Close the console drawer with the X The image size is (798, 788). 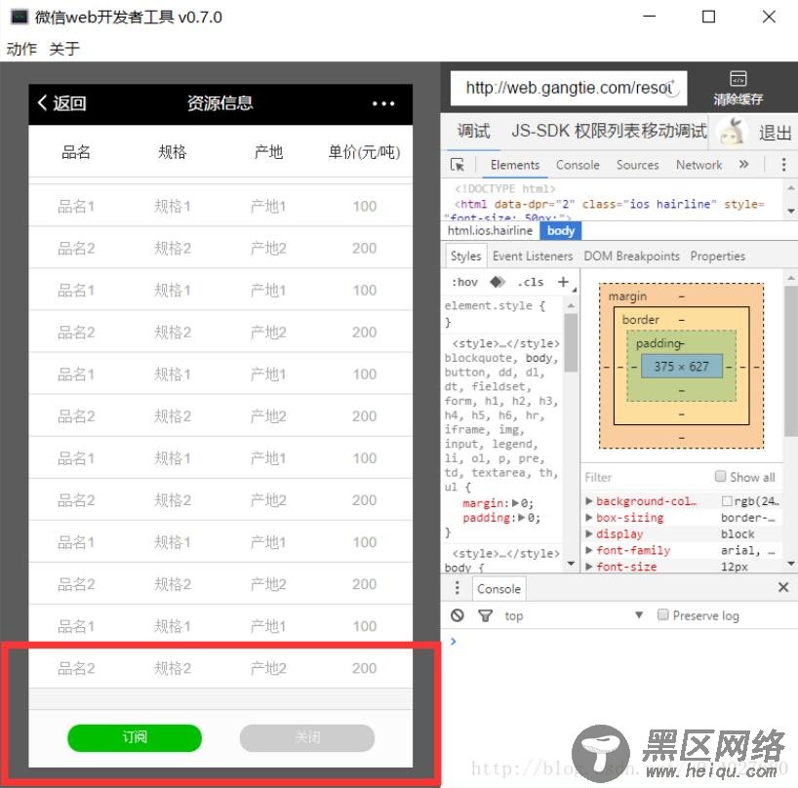tap(783, 587)
